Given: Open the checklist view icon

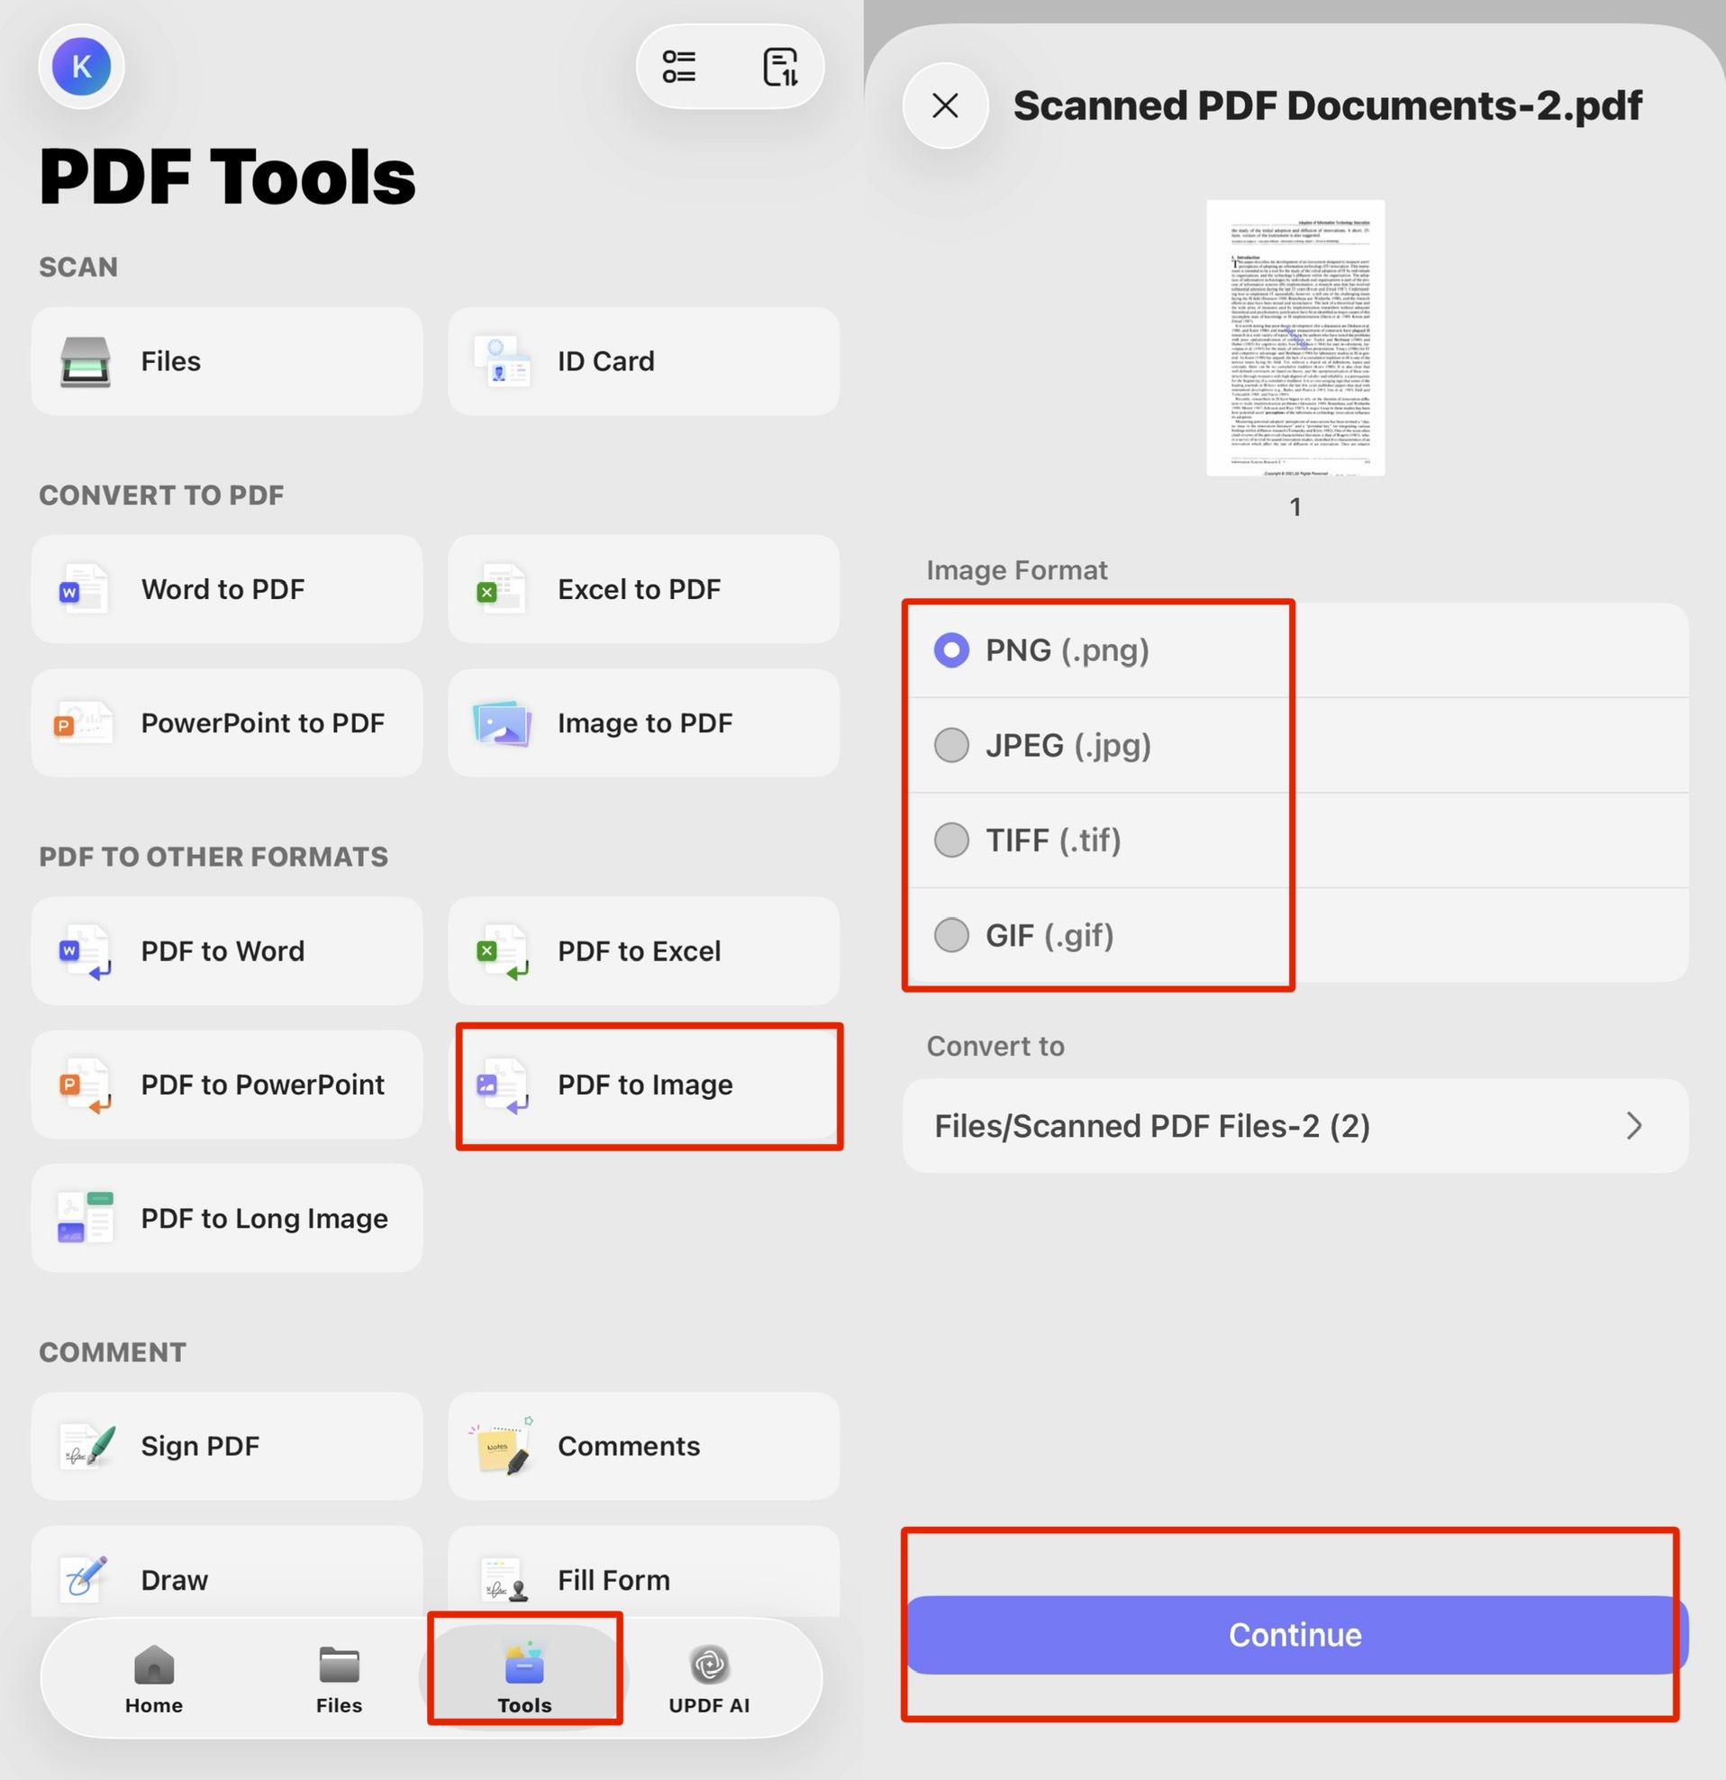Looking at the screenshot, I should pyautogui.click(x=678, y=67).
